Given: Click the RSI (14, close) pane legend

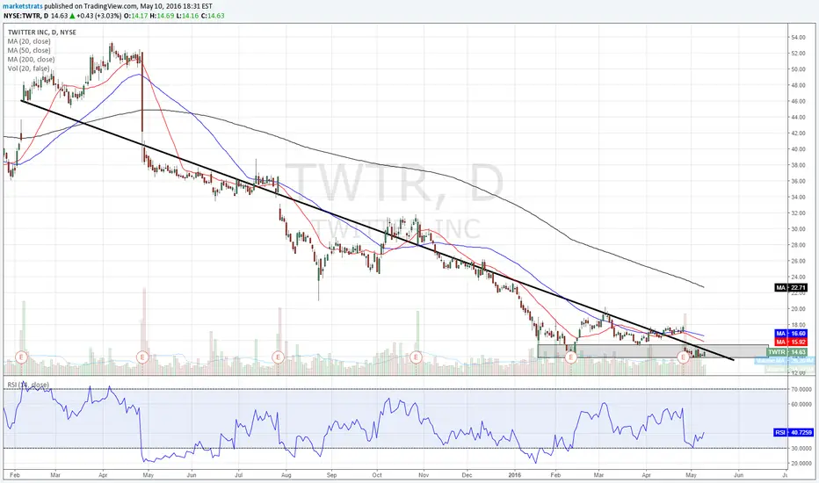Looking at the screenshot, I should point(28,385).
